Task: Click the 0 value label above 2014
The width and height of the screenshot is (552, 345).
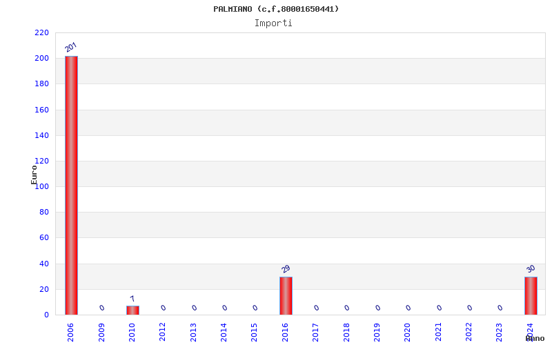Action: coord(225,308)
